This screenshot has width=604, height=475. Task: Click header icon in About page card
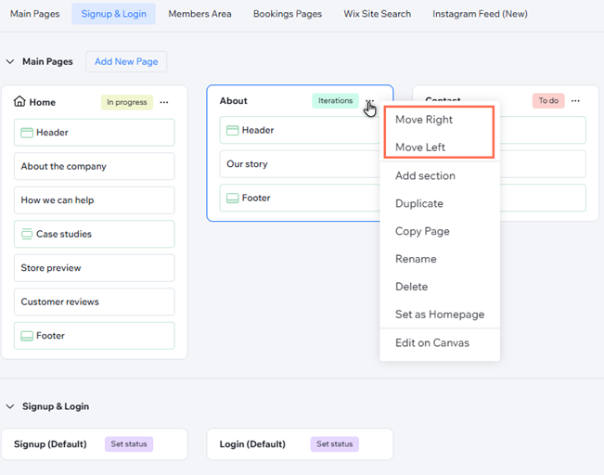[x=232, y=130]
